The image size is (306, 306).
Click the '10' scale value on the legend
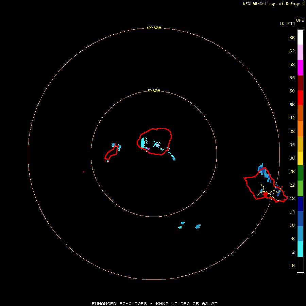point(292,225)
